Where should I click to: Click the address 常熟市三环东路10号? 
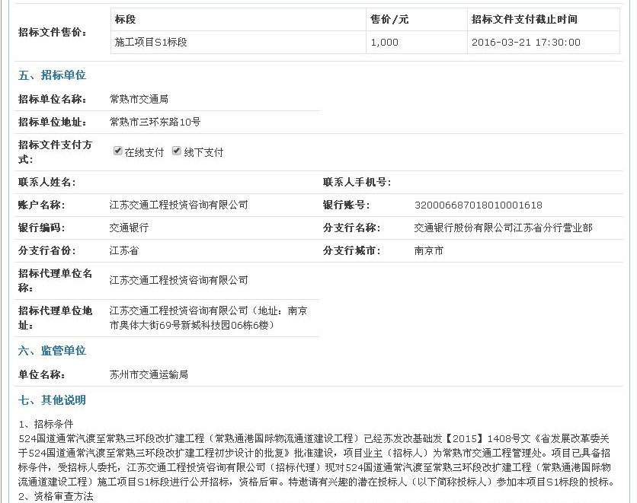[x=155, y=122]
